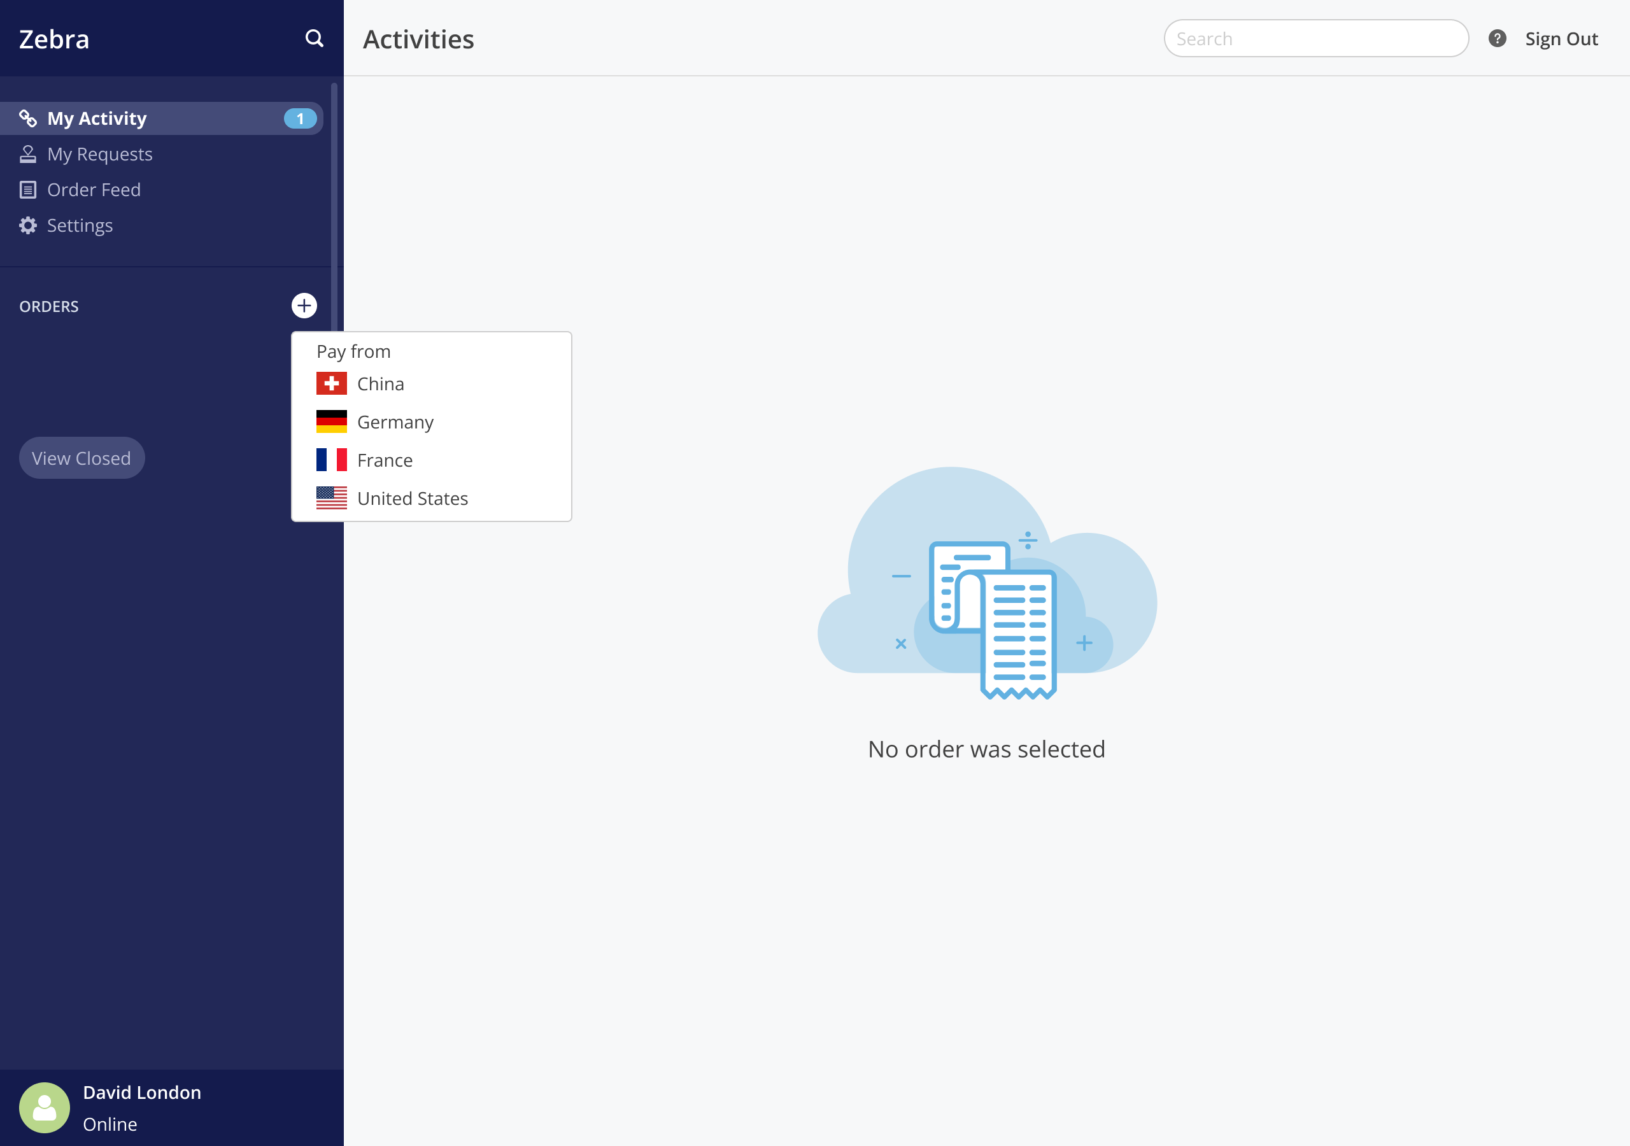Click the My Activity link icon
This screenshot has height=1146, width=1630.
(x=27, y=118)
